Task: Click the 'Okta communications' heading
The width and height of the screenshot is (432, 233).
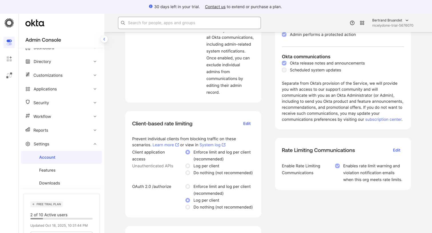Action: click(x=306, y=57)
